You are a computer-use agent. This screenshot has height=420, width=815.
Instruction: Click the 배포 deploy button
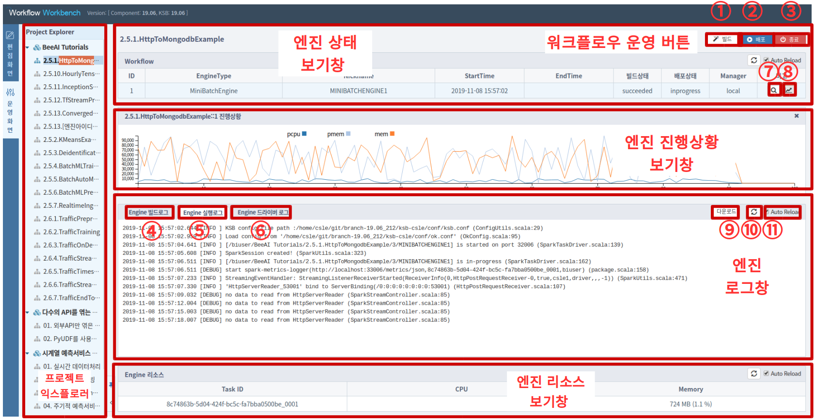click(x=756, y=39)
